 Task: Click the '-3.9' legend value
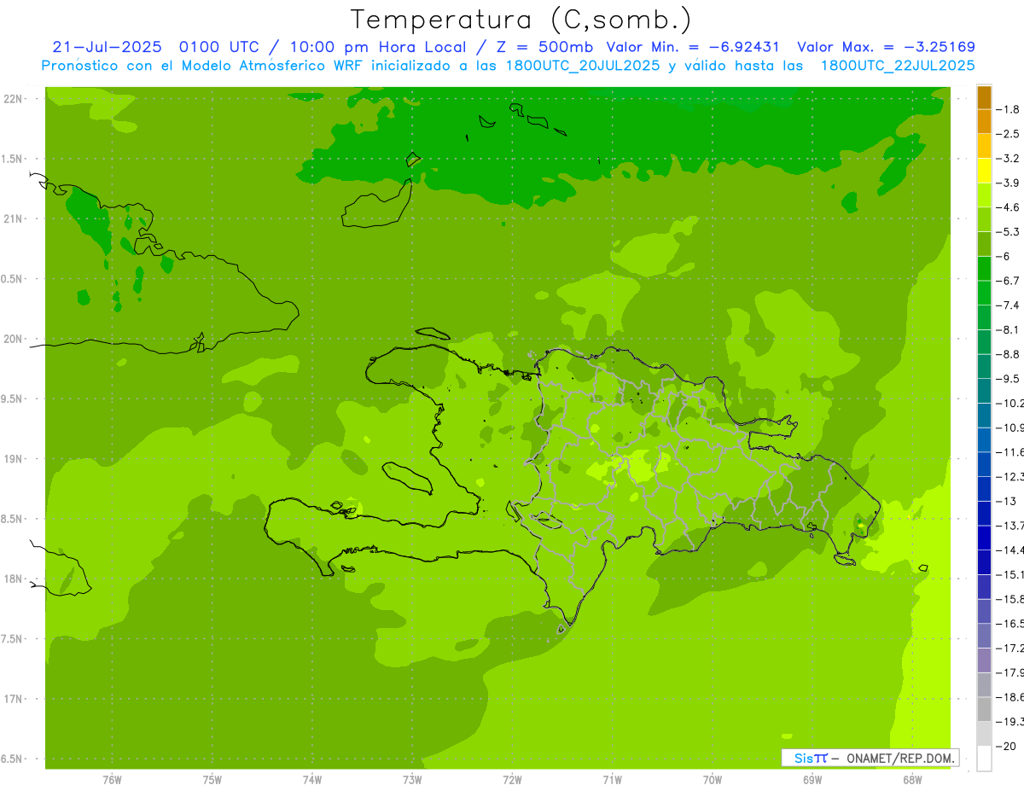1008,183
